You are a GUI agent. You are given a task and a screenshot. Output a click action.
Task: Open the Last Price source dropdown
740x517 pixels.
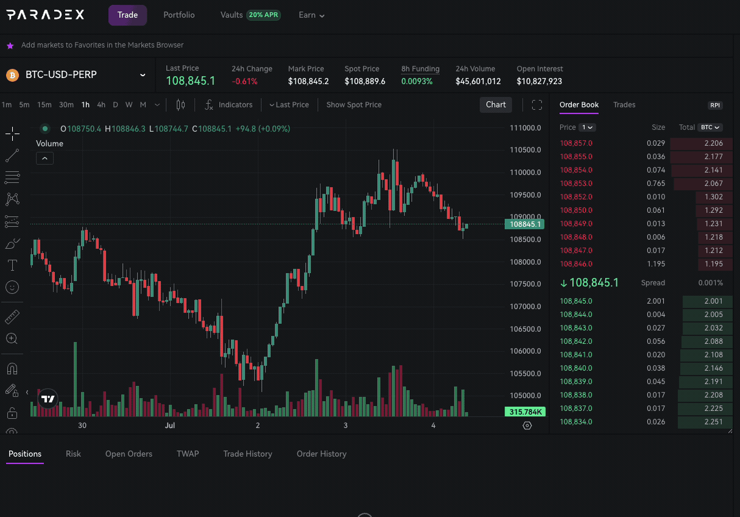(x=289, y=105)
